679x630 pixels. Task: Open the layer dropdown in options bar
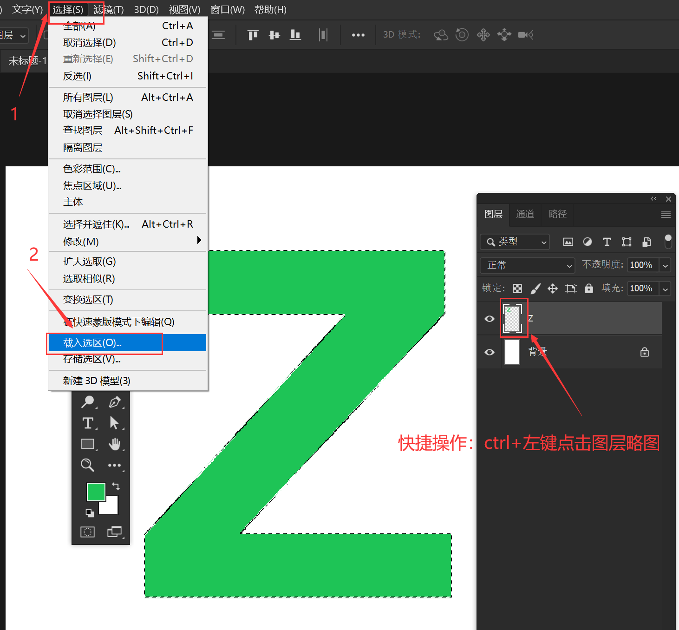(14, 35)
